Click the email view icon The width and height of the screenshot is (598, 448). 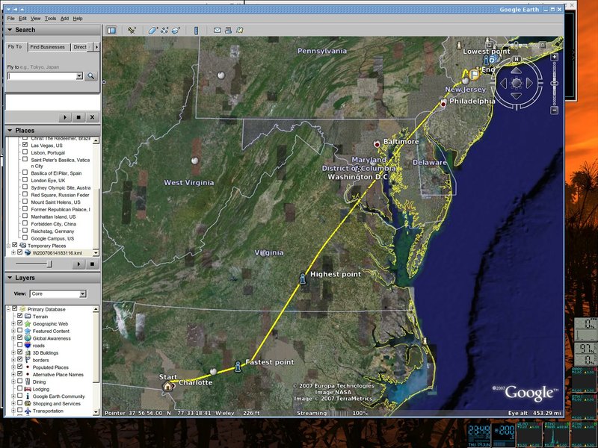(217, 30)
